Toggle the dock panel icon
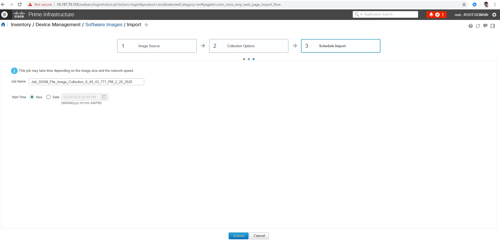 click(493, 26)
